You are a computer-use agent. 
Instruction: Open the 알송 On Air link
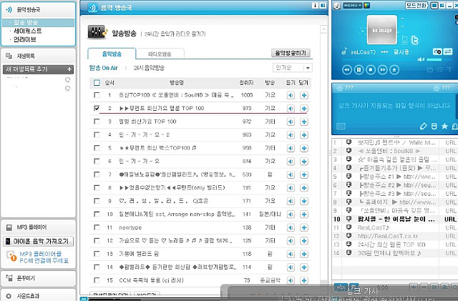coord(103,68)
